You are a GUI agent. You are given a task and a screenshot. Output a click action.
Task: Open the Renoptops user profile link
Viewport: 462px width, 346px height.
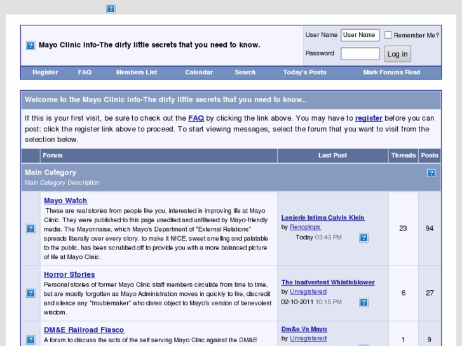click(x=305, y=227)
